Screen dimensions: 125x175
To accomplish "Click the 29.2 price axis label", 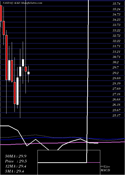I will [116, 73].
